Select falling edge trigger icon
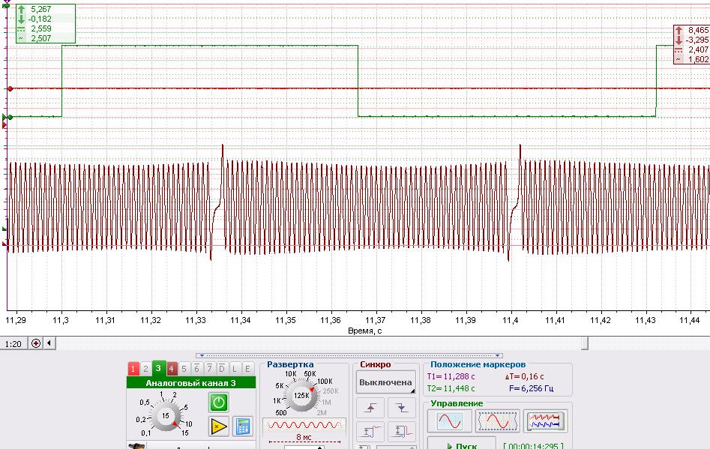Image resolution: width=710 pixels, height=449 pixels. point(402,408)
